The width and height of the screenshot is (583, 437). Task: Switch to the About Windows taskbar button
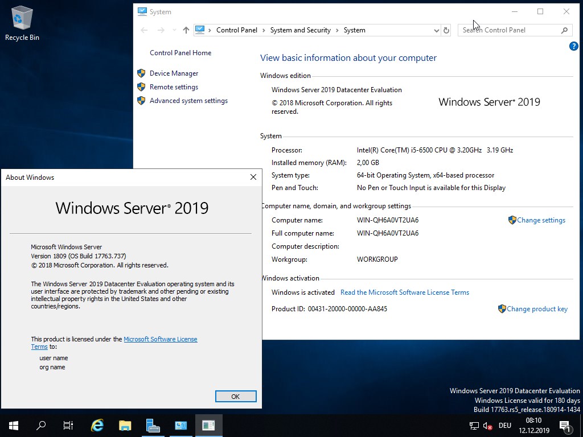(208, 426)
